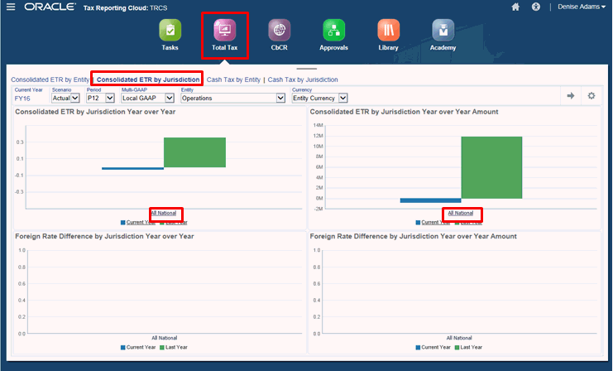Click the Home icon in header
Screen dimensions: 613x371
tap(515, 7)
